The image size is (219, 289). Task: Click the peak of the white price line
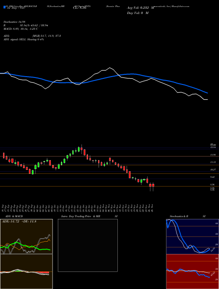[x=109, y=67]
